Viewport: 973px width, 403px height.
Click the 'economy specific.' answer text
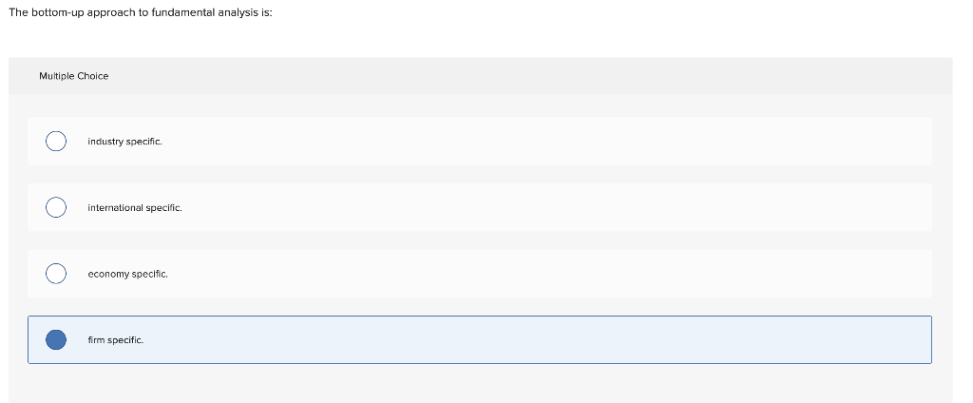click(128, 274)
